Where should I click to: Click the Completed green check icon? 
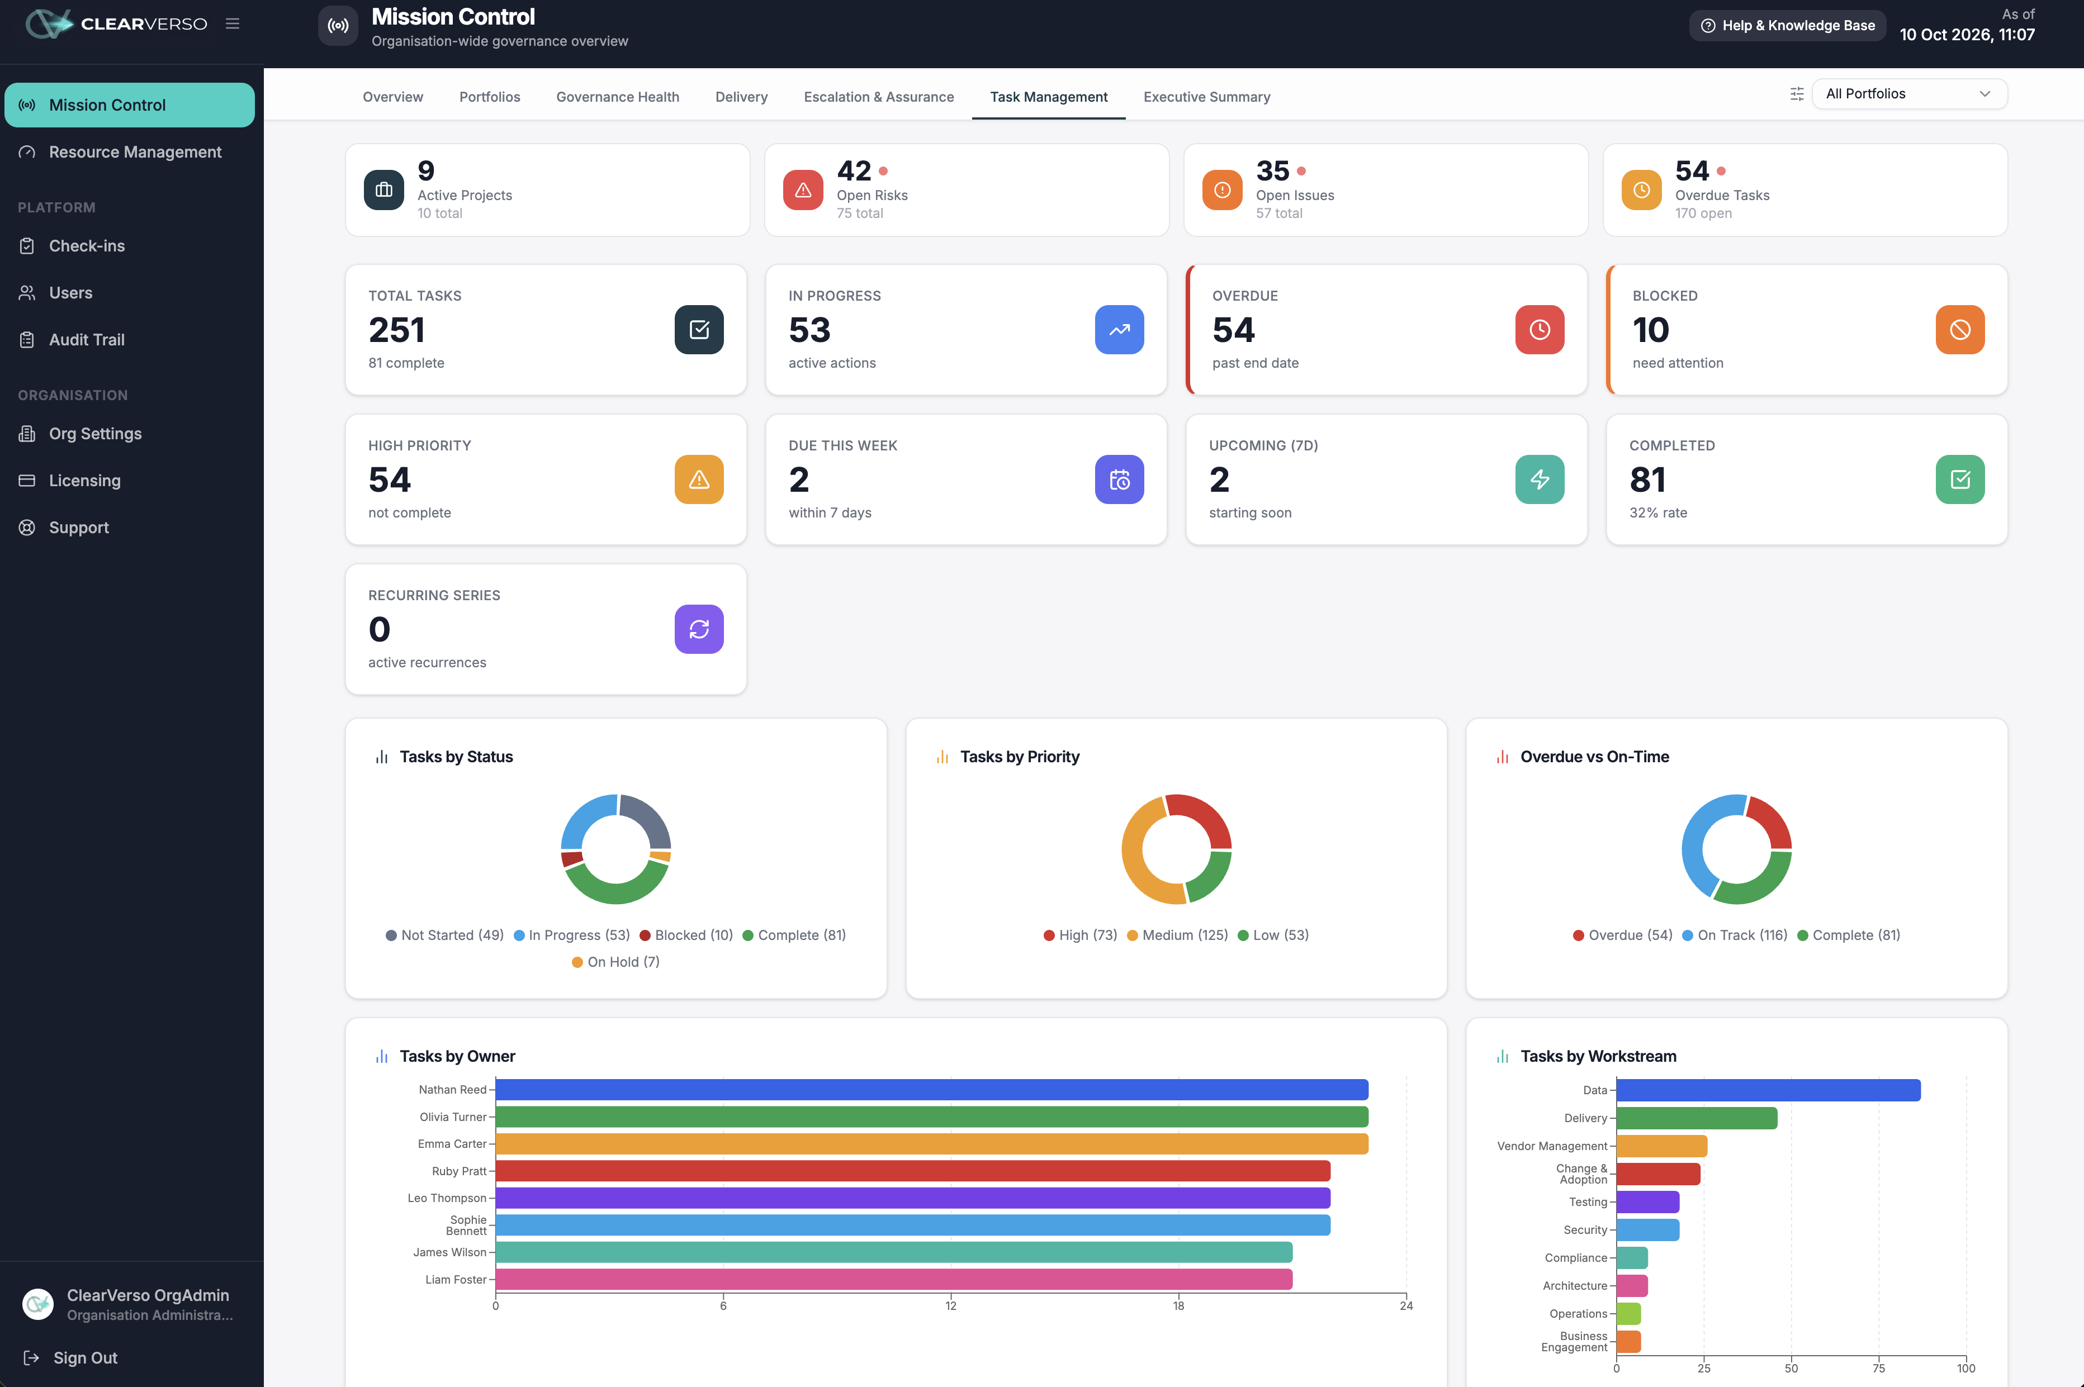tap(1960, 479)
